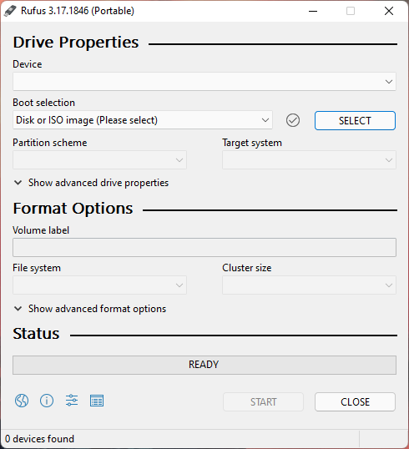This screenshot has height=449, width=409.
Task: Open the About info icon
Action: coord(47,401)
